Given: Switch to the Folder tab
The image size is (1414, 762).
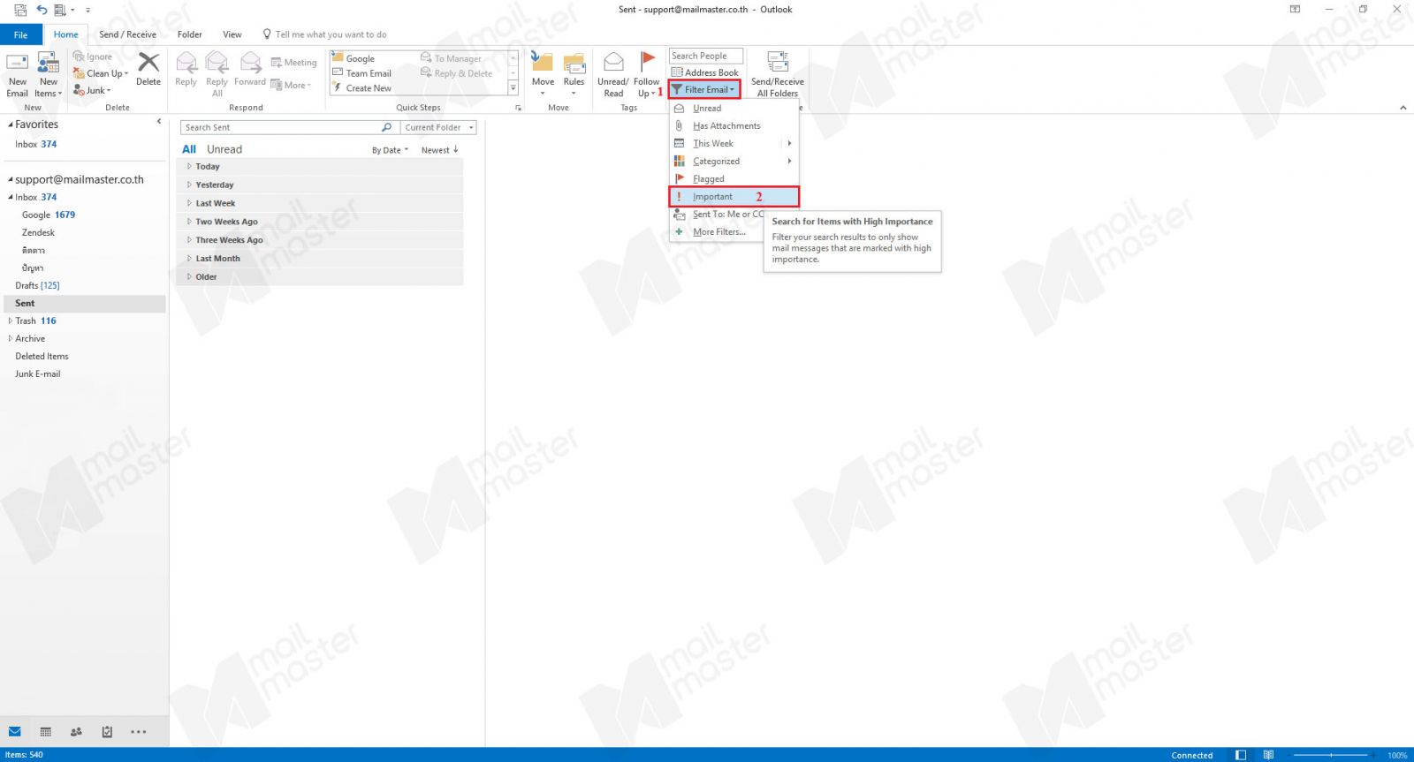Looking at the screenshot, I should pyautogui.click(x=189, y=34).
